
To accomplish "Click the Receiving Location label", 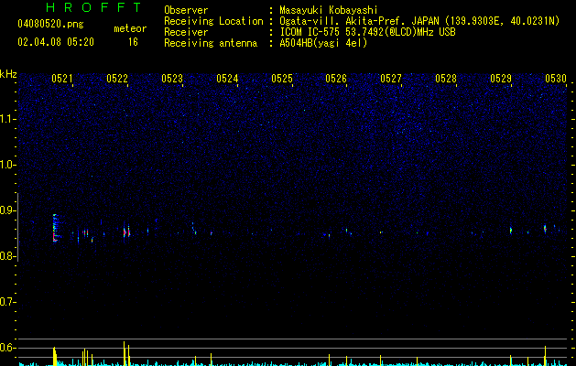I will (213, 21).
